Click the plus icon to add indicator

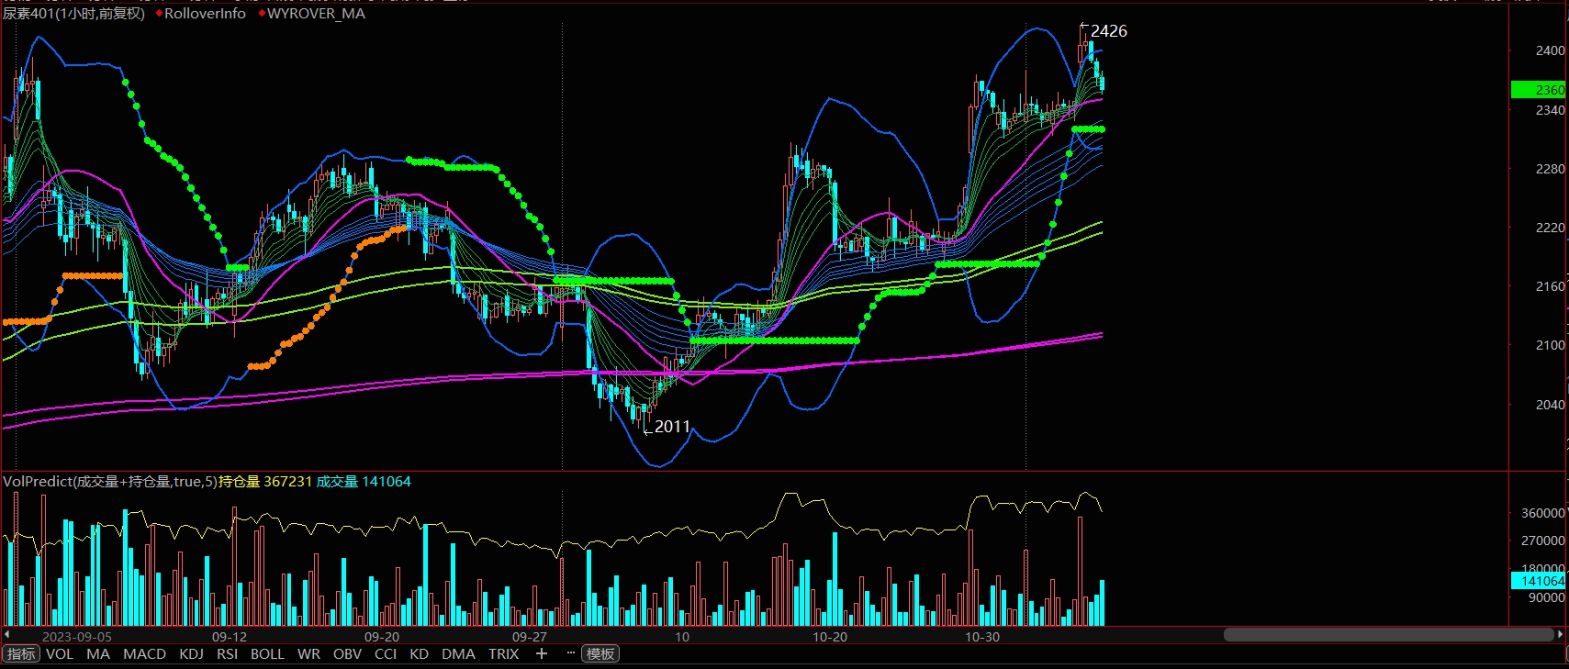tap(542, 653)
